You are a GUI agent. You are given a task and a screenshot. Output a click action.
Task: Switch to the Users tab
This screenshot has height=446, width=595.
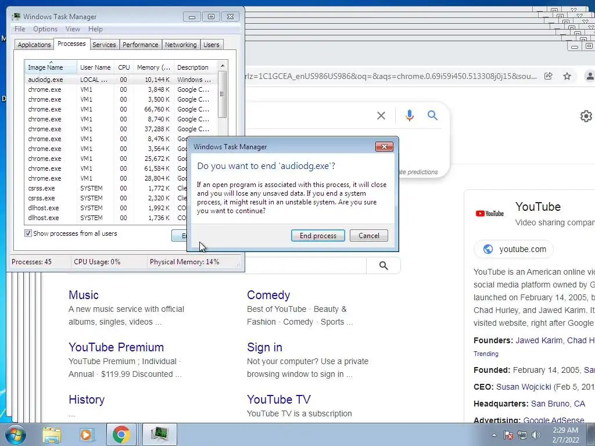[x=211, y=45]
